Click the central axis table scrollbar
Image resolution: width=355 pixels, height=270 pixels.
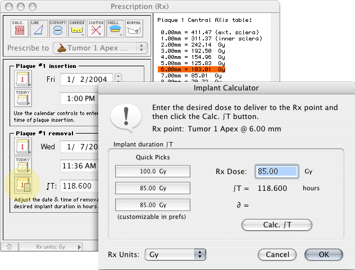point(275,48)
